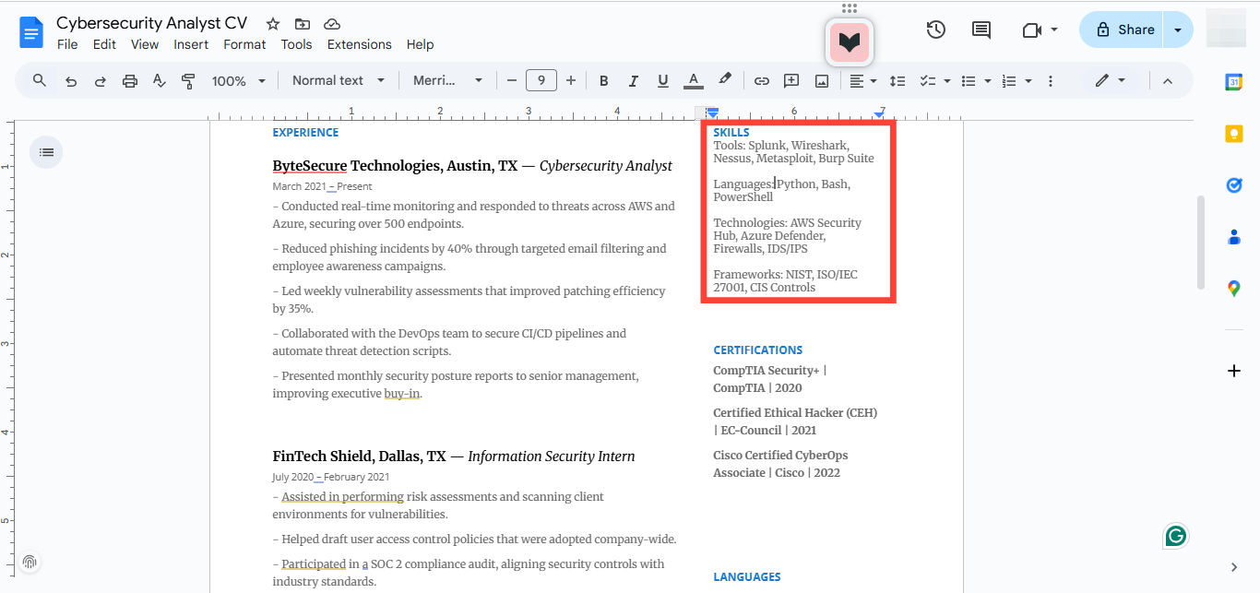Click the vertical scrollbar thumb
1260x593 pixels.
click(x=1200, y=242)
